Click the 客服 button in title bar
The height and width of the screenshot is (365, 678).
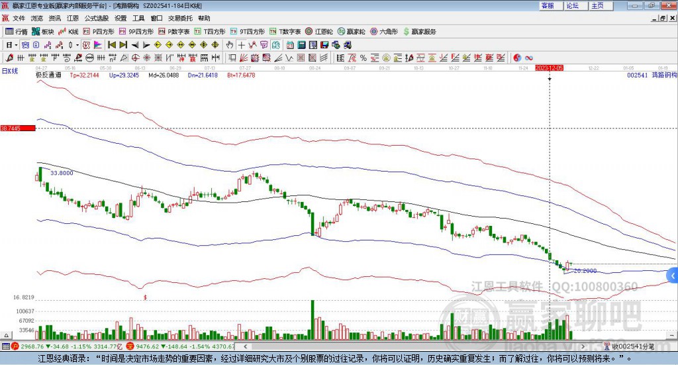coord(551,5)
